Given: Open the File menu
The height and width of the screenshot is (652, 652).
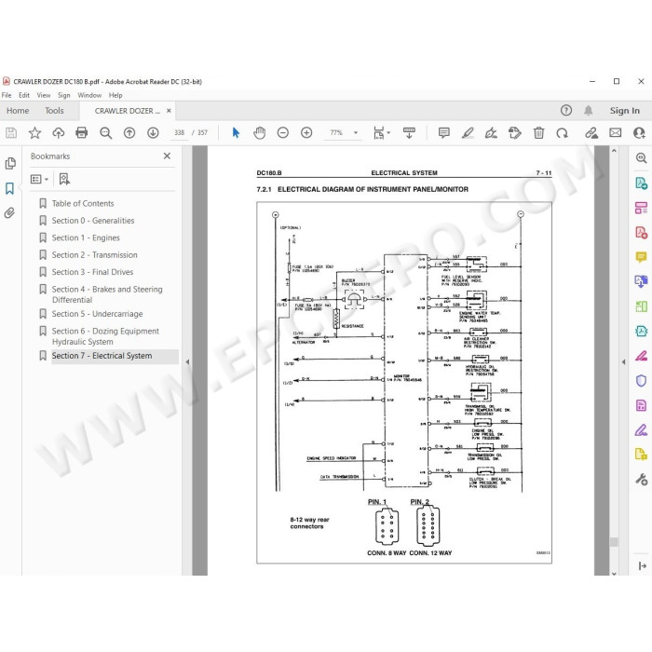Looking at the screenshot, I should (7, 95).
